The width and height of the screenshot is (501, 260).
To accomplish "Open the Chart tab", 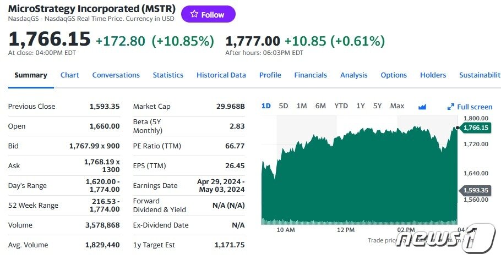I will click(70, 75).
